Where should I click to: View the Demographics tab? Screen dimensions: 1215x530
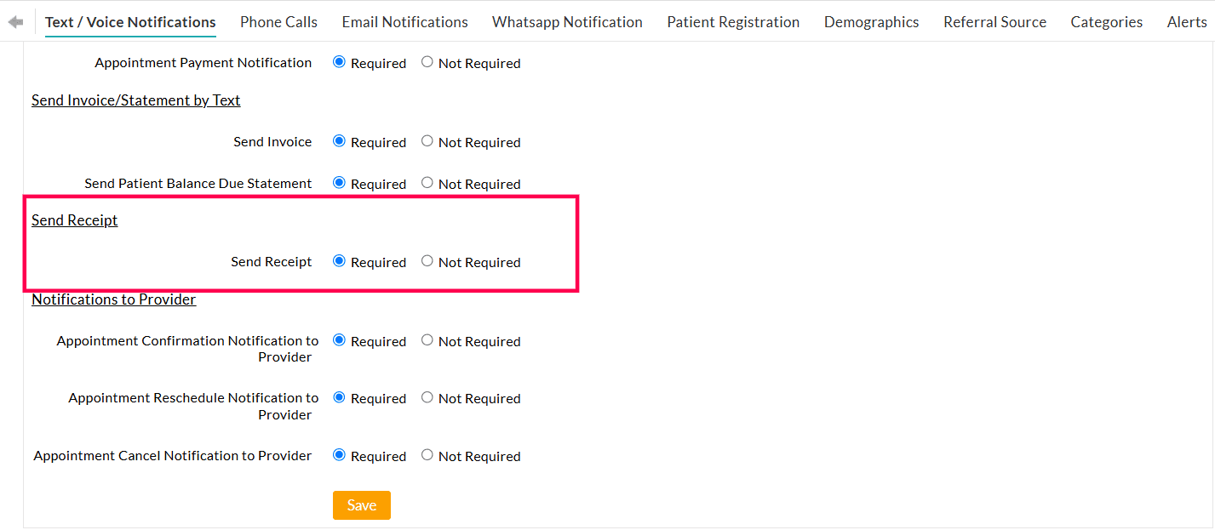point(871,22)
